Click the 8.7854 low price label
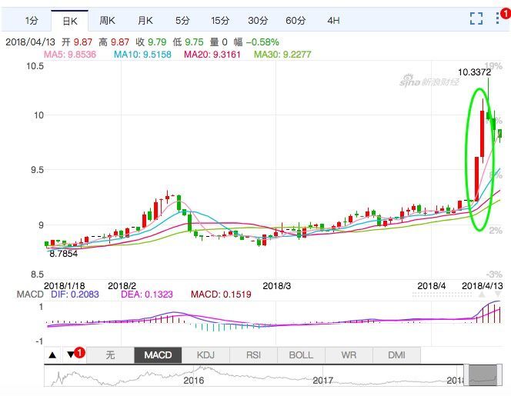Image resolution: width=511 pixels, height=396 pixels. click(64, 254)
